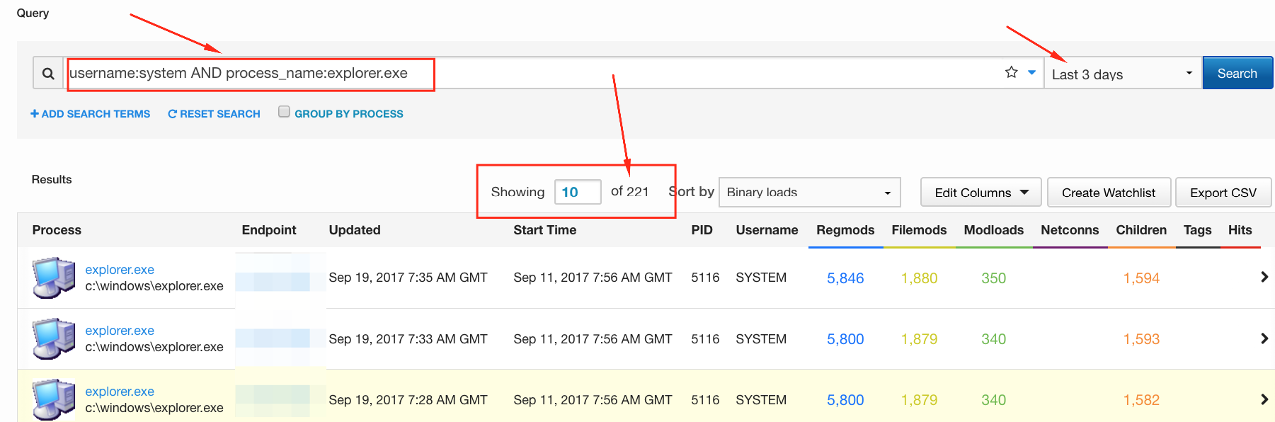1275x422 pixels.
Task: Click the third row explorer.exe computer icon
Action: point(54,399)
